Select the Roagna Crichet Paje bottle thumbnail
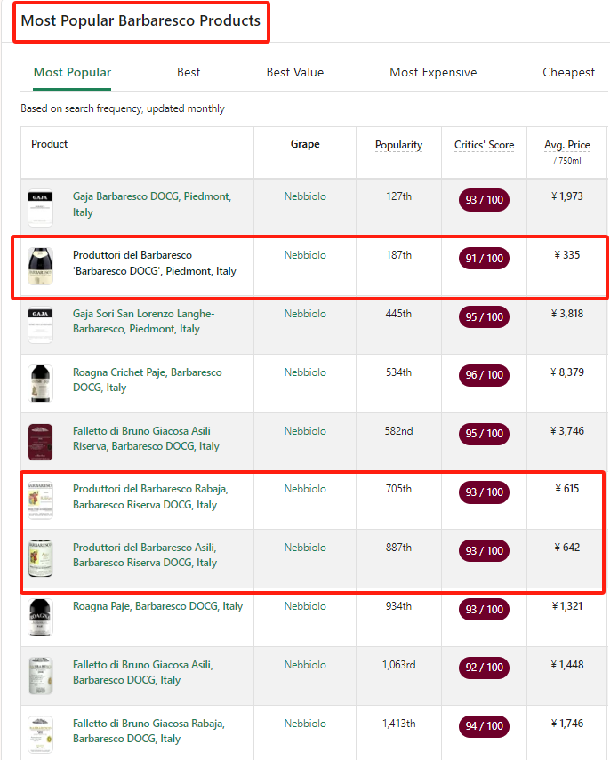The image size is (610, 760). click(40, 383)
